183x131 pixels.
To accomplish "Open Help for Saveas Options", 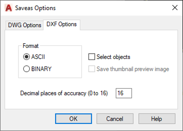I will point(157,119).
